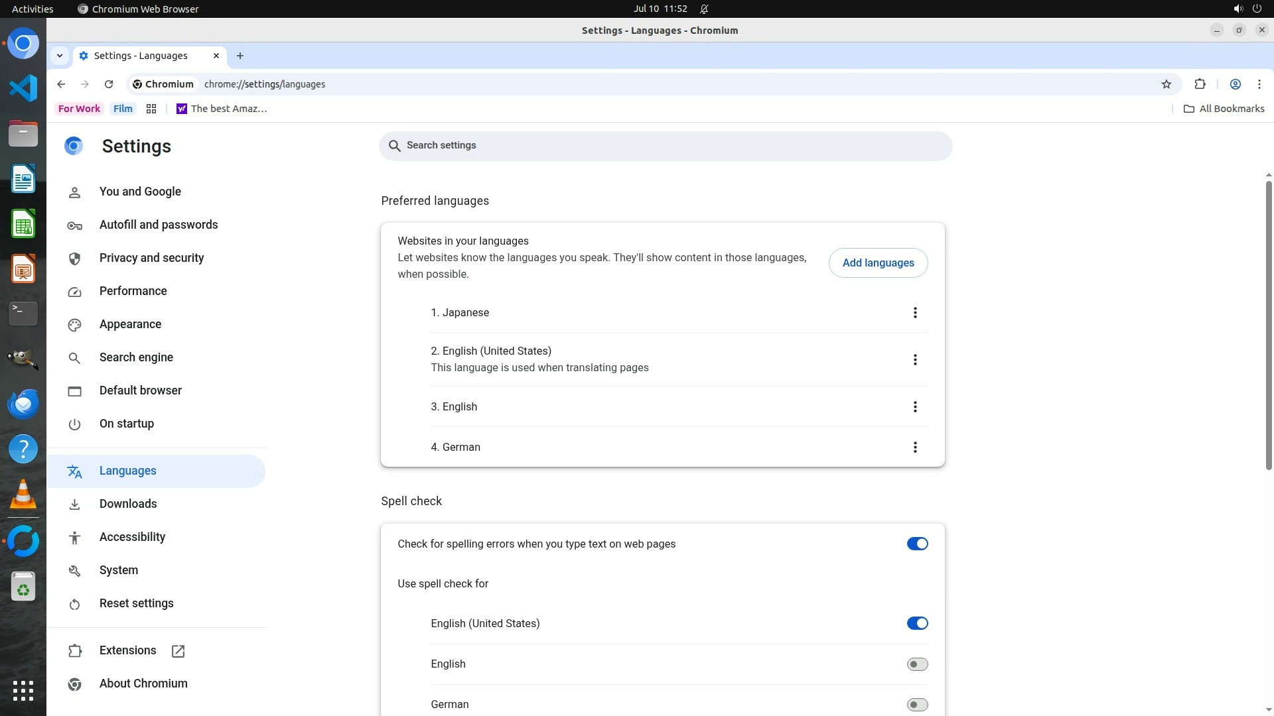Launch VS Code from the dock
The height and width of the screenshot is (716, 1274).
coord(23,88)
